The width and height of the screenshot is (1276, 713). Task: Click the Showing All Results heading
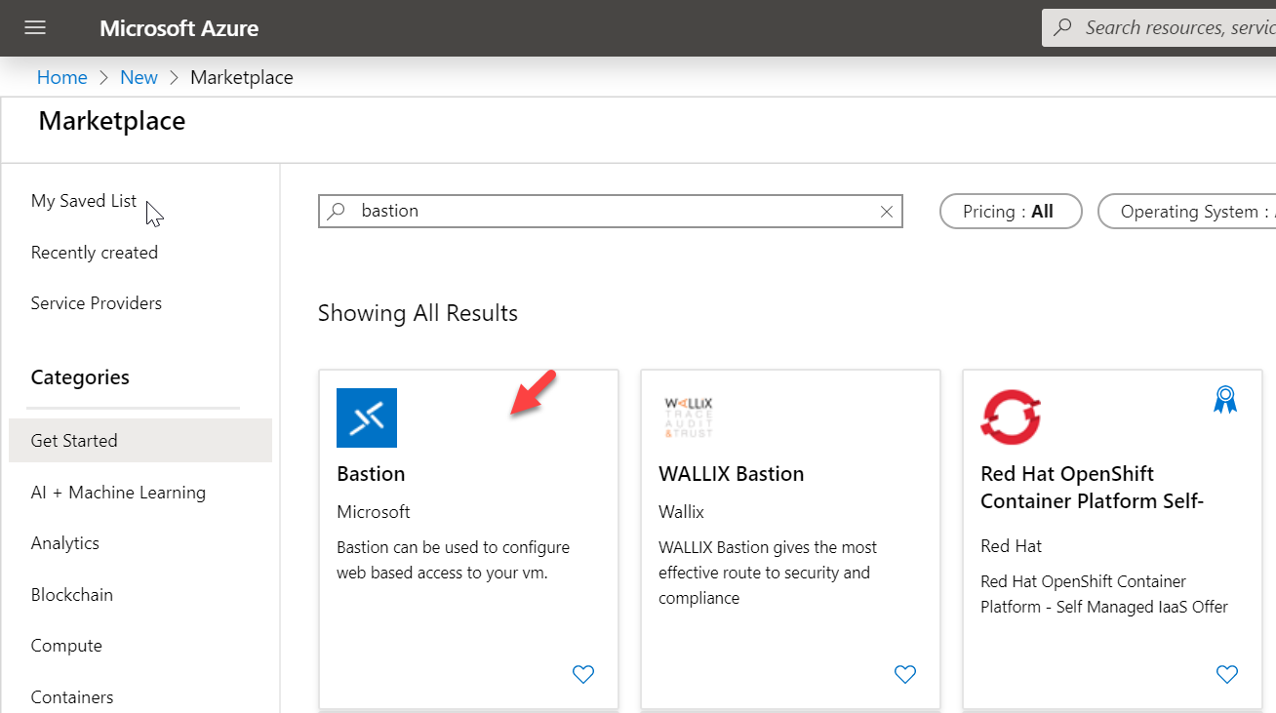[418, 313]
